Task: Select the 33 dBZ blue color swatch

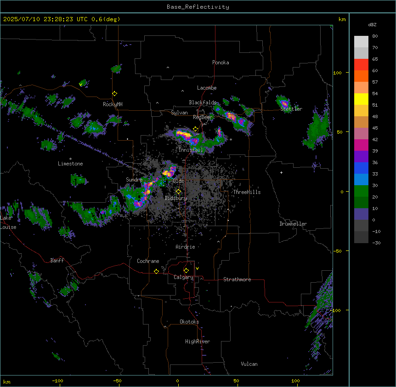Action: point(361,168)
